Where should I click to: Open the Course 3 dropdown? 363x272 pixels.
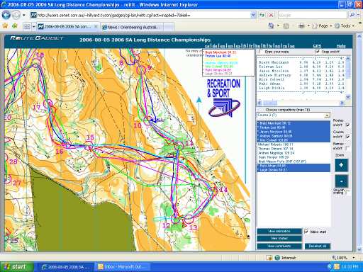click(x=294, y=115)
